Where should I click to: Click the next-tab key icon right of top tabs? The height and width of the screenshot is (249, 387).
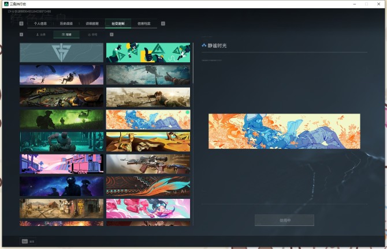(163, 24)
